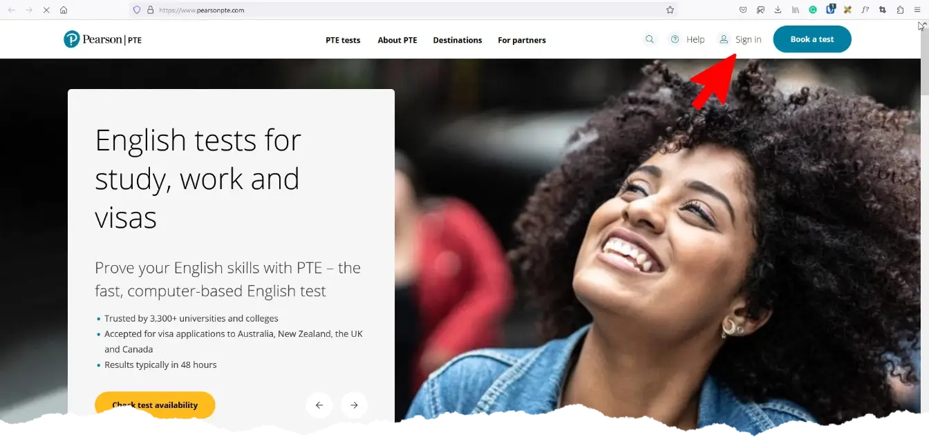Open the PTE tests menu

tap(343, 40)
